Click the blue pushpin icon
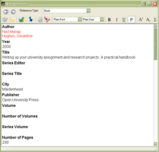This screenshot has width=159, height=152. point(30,20)
